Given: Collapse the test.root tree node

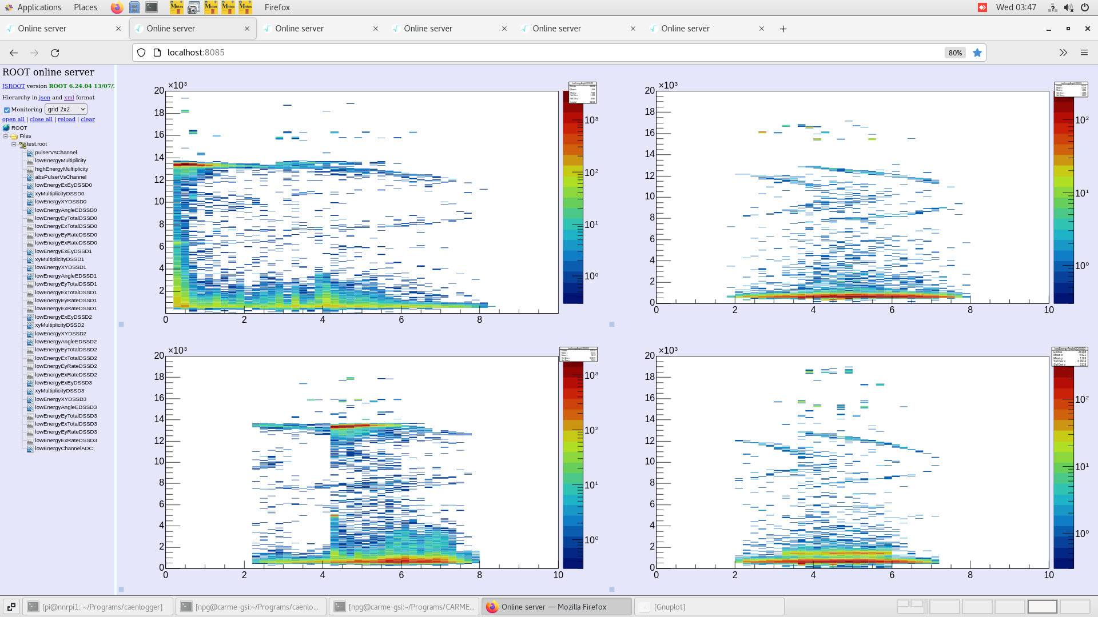Looking at the screenshot, I should coord(14,144).
